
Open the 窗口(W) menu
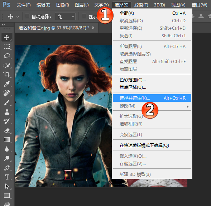199,5
